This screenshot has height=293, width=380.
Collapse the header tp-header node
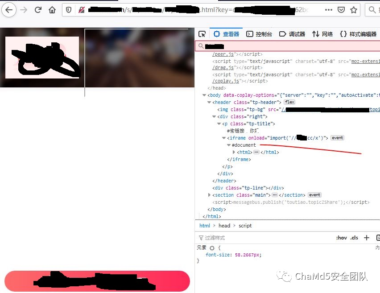point(209,102)
